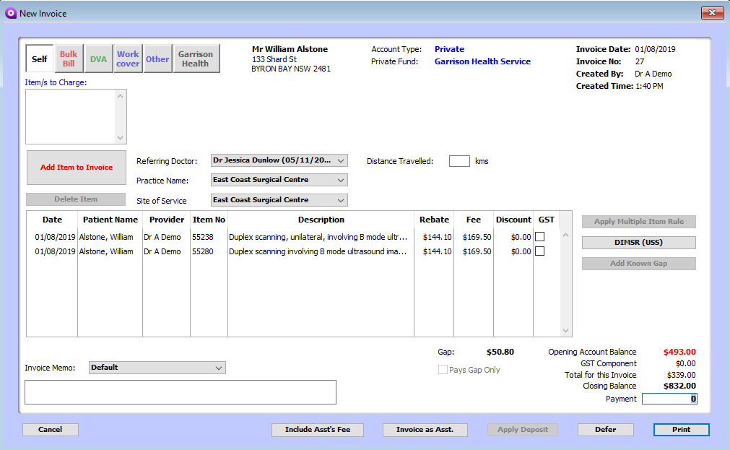730x450 pixels.
Task: Open the Work cover tab
Action: tap(128, 59)
